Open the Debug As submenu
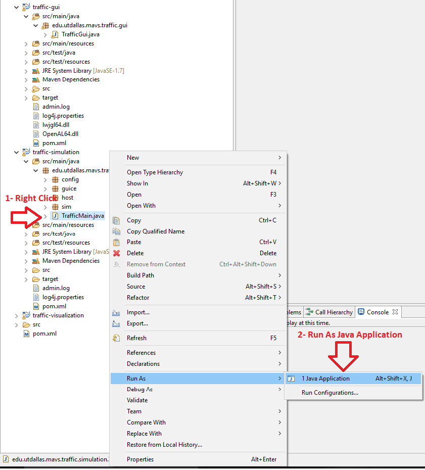 [x=199, y=389]
